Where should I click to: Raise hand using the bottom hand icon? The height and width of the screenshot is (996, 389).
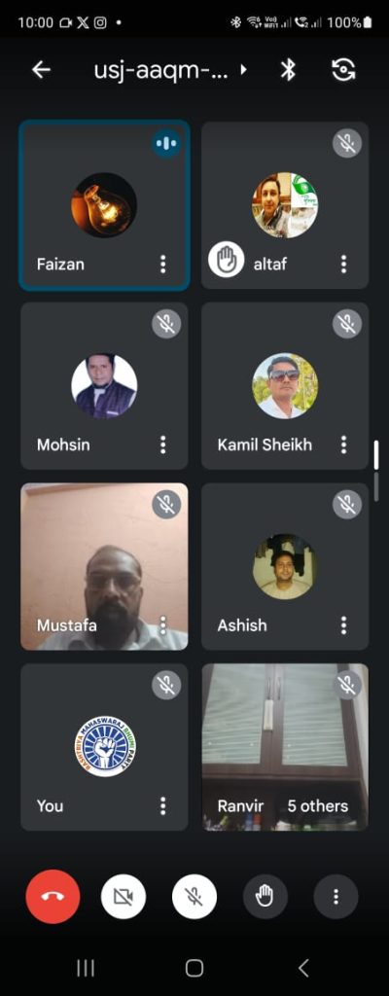(x=265, y=896)
